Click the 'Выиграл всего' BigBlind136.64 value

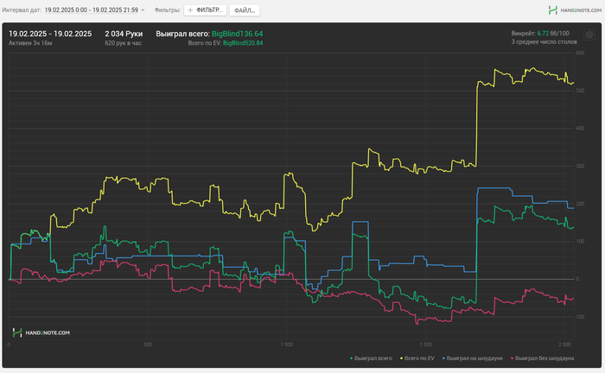point(237,34)
